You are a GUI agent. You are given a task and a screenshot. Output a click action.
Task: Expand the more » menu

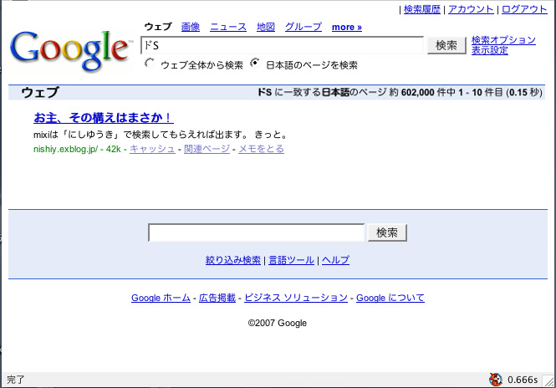click(346, 28)
